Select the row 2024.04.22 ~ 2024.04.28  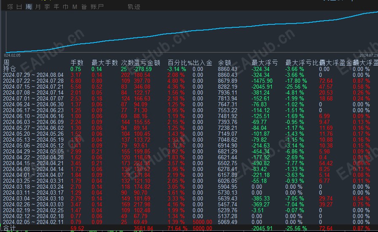click(x=189, y=158)
